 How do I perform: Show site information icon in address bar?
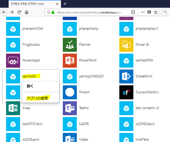pyautogui.click(x=49, y=12)
